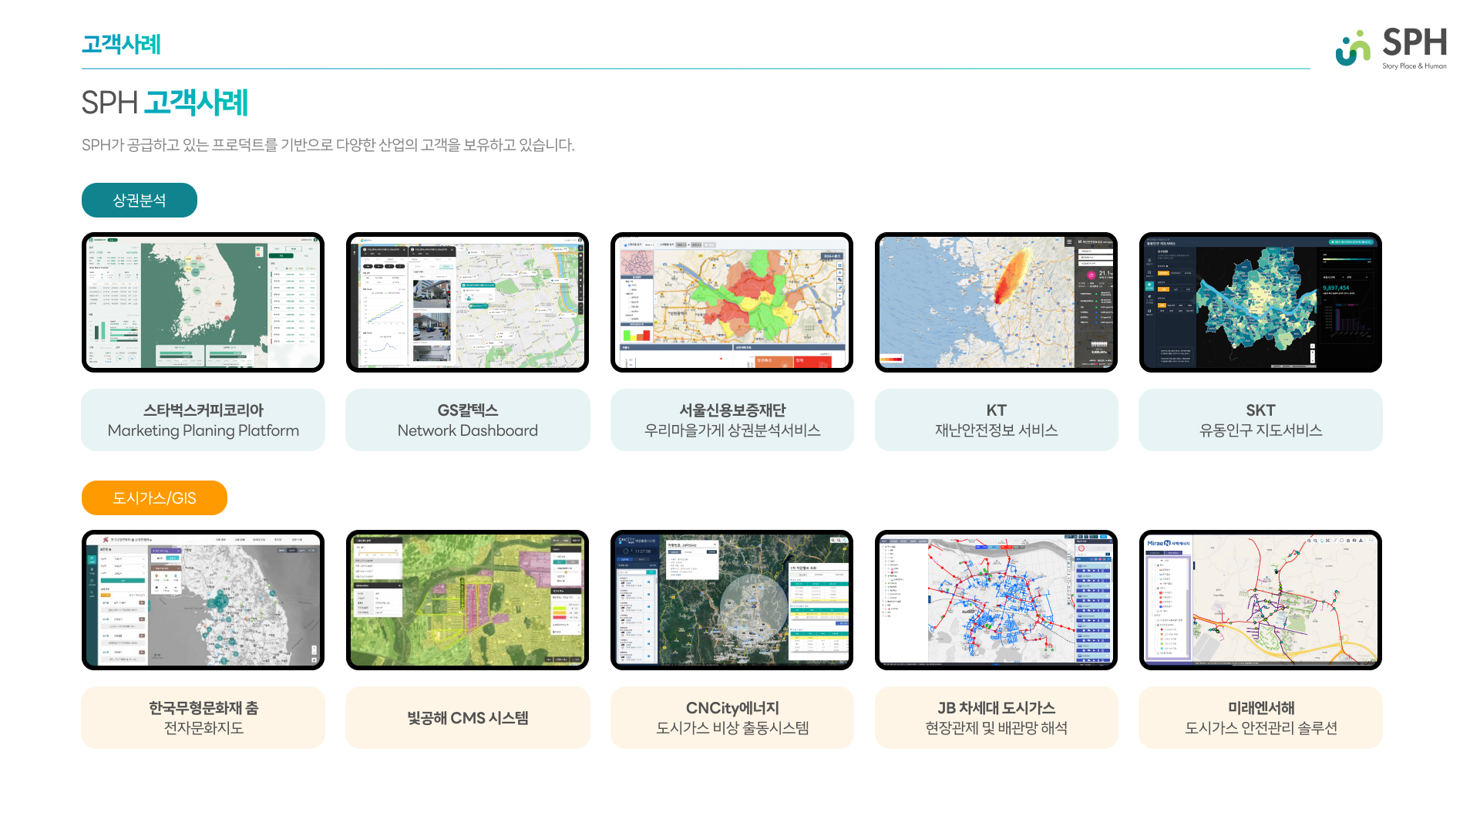Click the 고객사례 header breadcrumb title
Viewport: 1480px width, 833px height.
click(121, 44)
